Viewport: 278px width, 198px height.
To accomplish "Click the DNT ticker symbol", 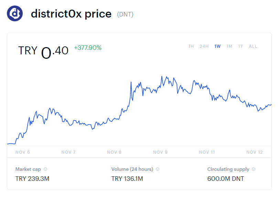I will coord(125,14).
